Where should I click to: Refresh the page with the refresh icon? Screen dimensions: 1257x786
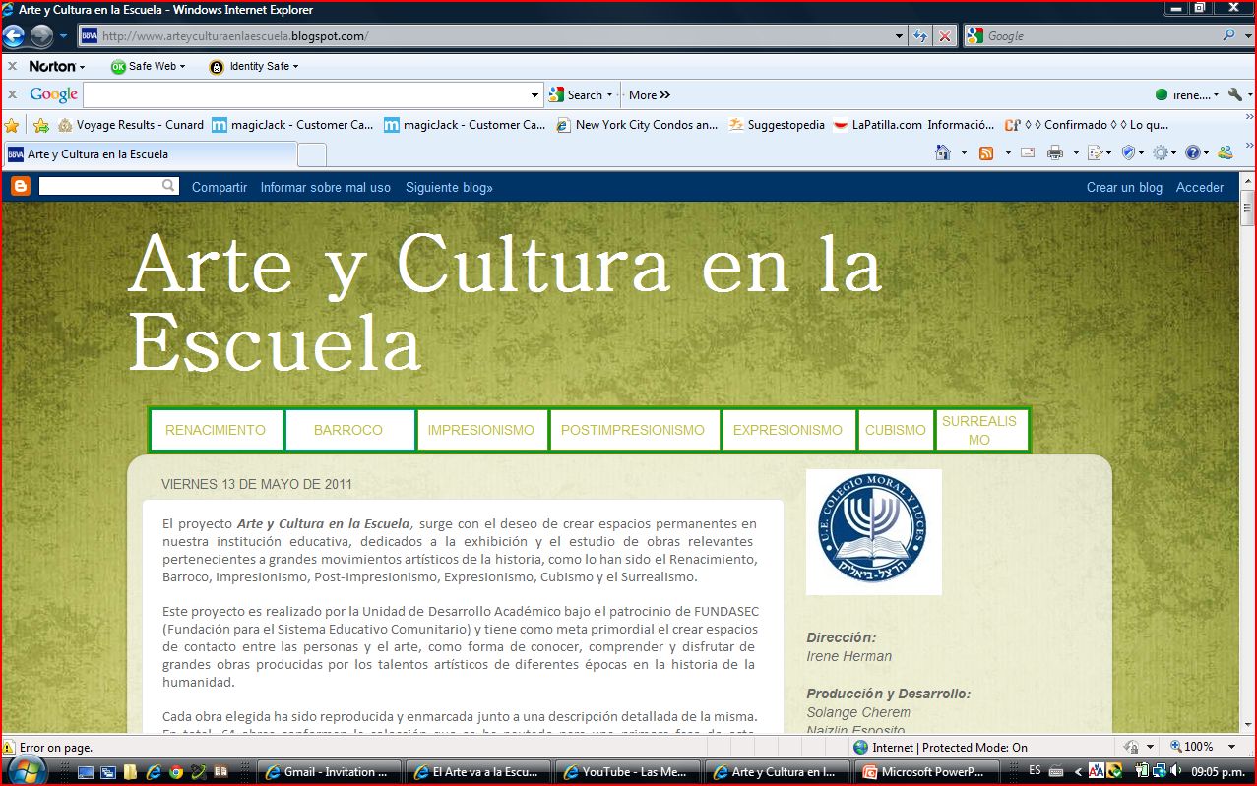[920, 36]
